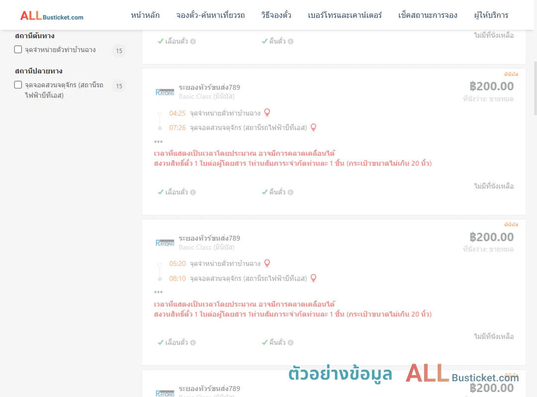The height and width of the screenshot is (397, 537).
Task: Open เช็คสถานะการจอง menu item
Action: click(x=428, y=15)
